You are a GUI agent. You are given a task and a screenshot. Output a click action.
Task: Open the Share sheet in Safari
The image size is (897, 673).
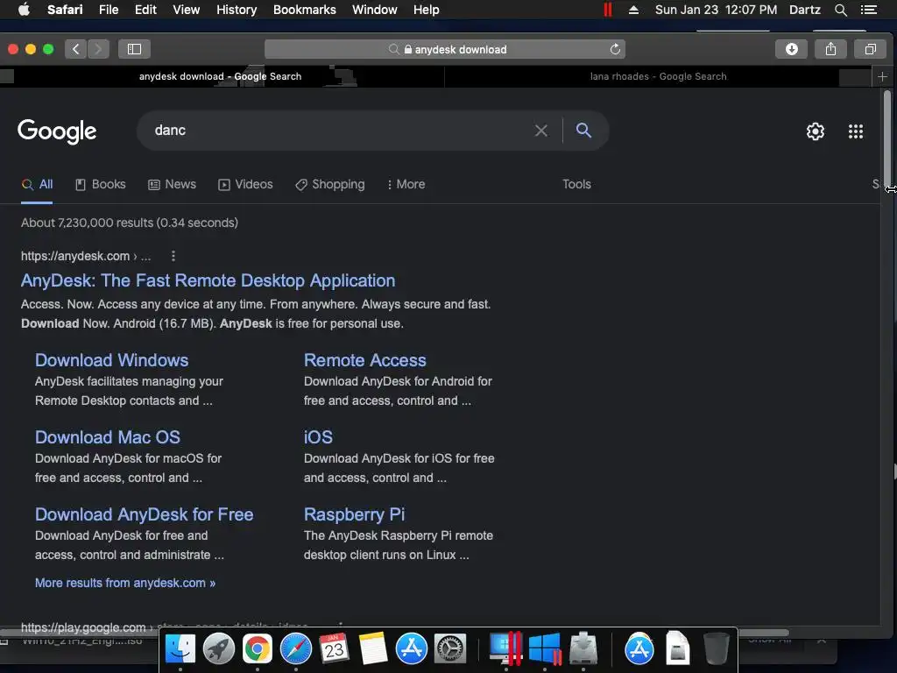tap(830, 49)
